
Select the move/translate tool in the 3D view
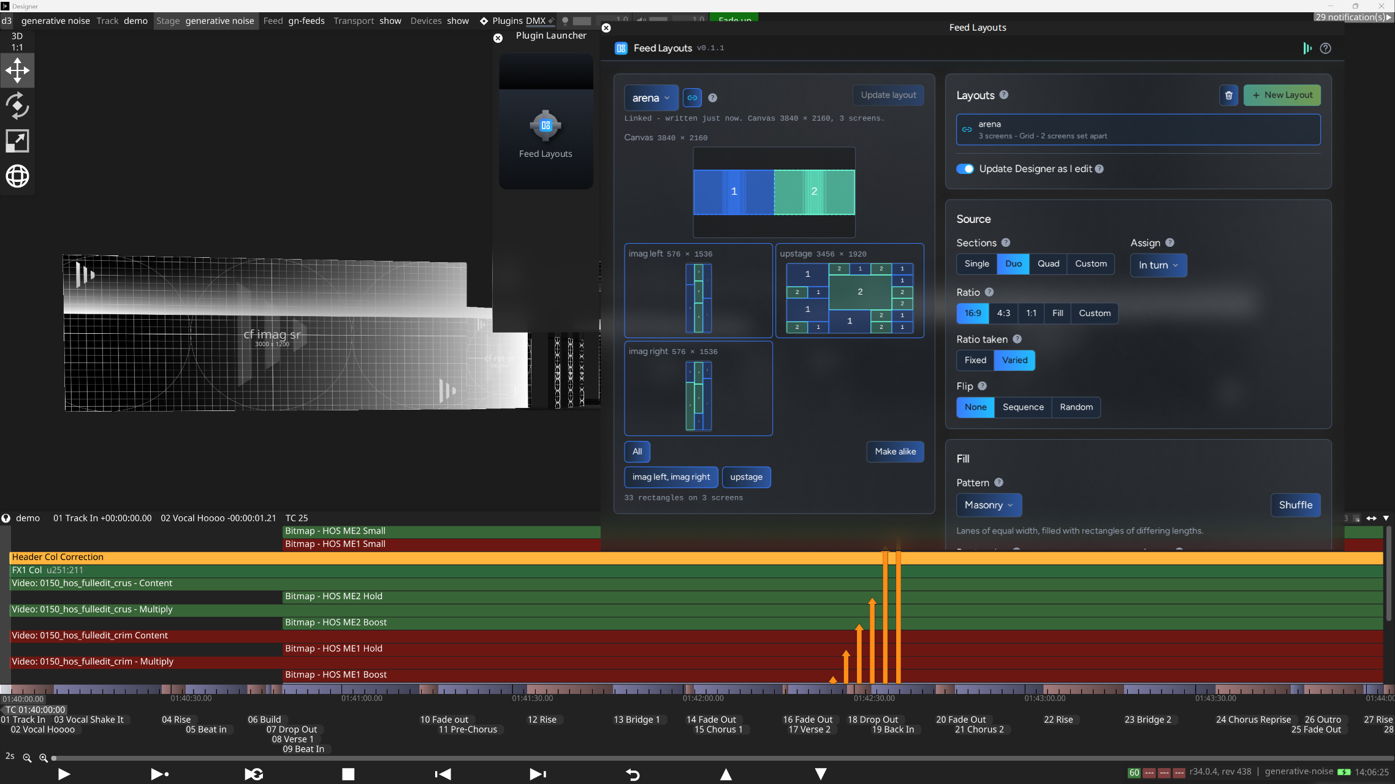[x=17, y=70]
